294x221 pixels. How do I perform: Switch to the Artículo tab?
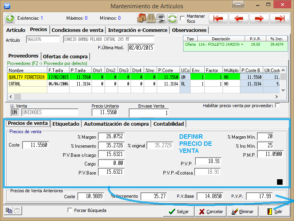coord(16,30)
